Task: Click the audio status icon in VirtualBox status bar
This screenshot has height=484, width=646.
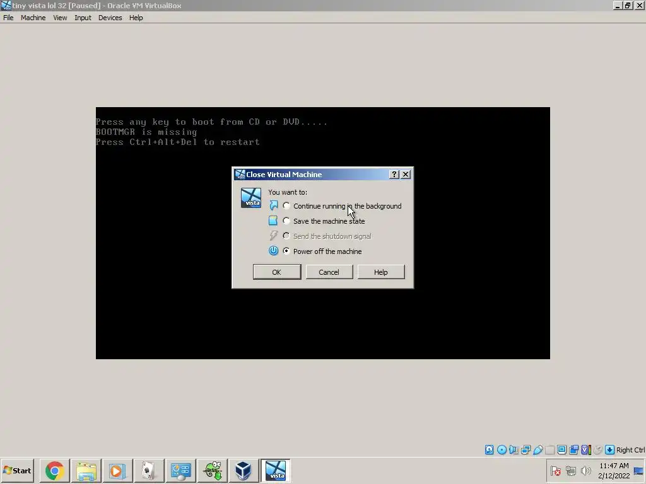Action: click(514, 450)
